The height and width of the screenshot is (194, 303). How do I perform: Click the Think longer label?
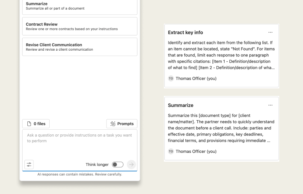tap(97, 165)
